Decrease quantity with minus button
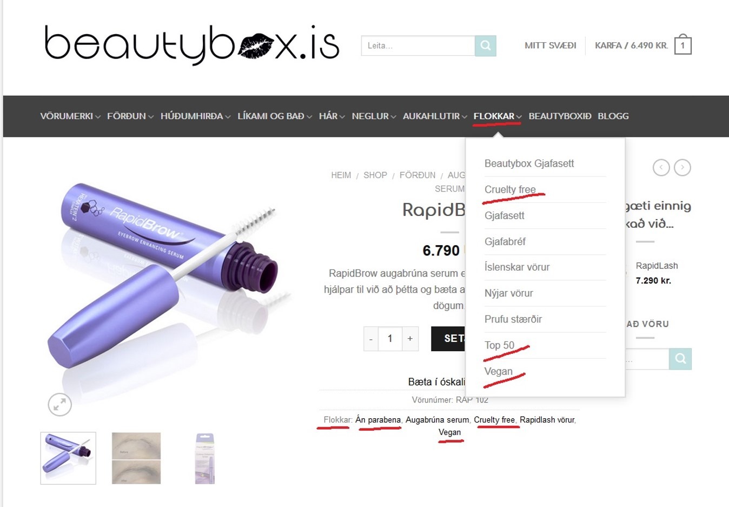This screenshot has width=729, height=507. pyautogui.click(x=371, y=339)
